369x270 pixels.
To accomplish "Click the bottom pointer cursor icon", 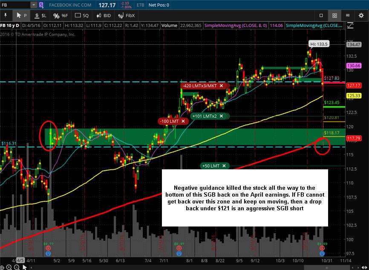I will point(24,267).
